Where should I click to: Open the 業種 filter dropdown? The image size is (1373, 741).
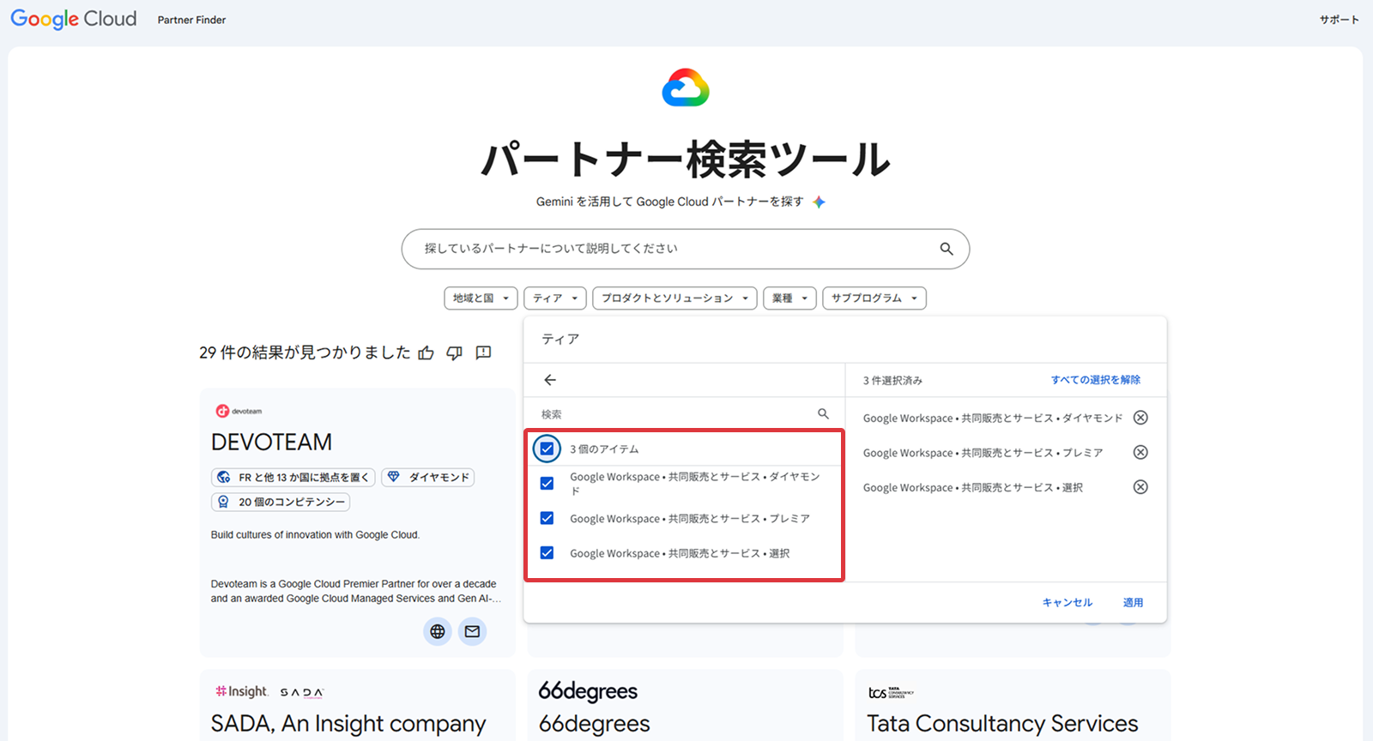click(789, 298)
